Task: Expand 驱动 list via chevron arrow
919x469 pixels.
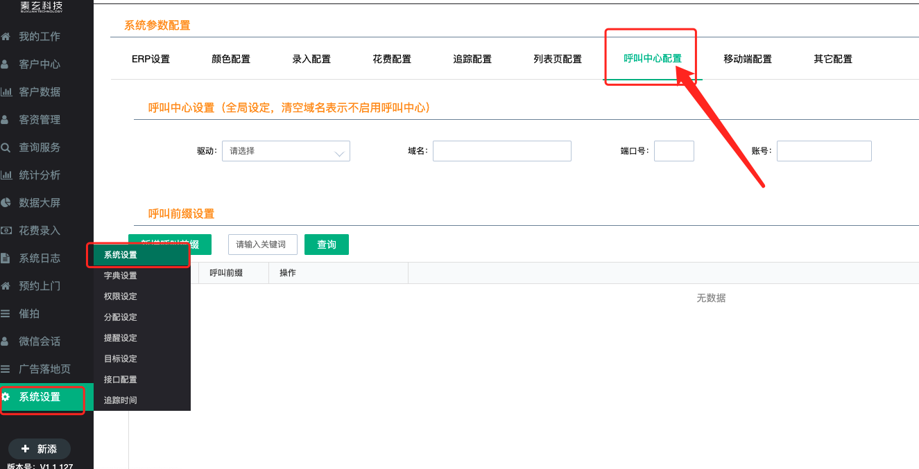Action: pyautogui.click(x=340, y=152)
